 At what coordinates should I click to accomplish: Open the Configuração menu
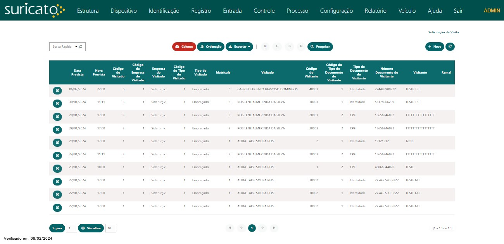click(336, 11)
